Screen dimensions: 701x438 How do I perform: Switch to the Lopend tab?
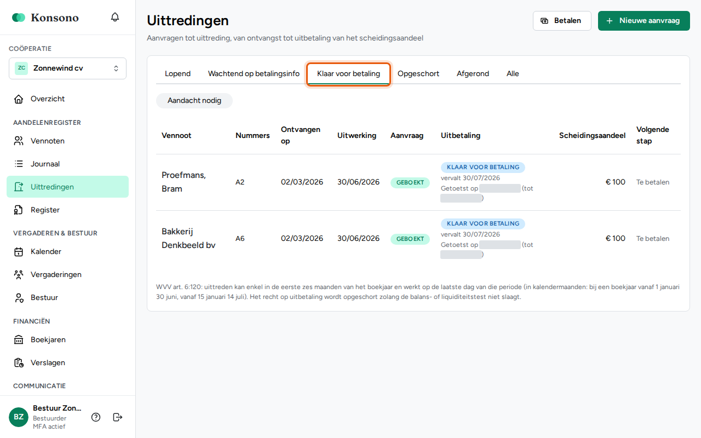178,74
